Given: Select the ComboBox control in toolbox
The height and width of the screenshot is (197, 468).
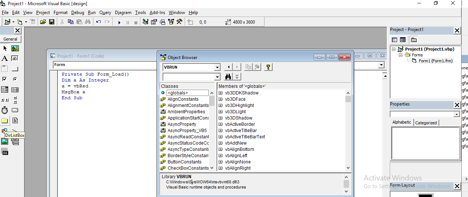Looking at the screenshot, I should [5, 90].
